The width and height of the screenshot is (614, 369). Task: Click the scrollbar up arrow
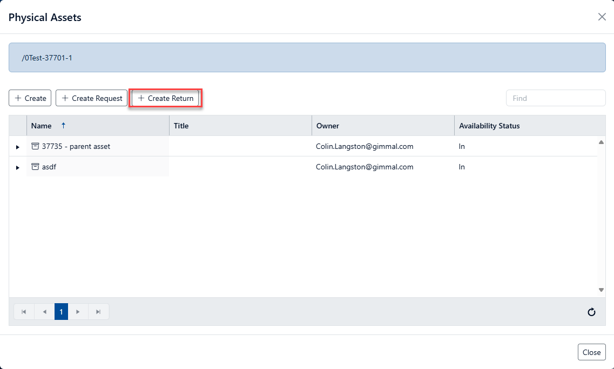click(x=601, y=142)
